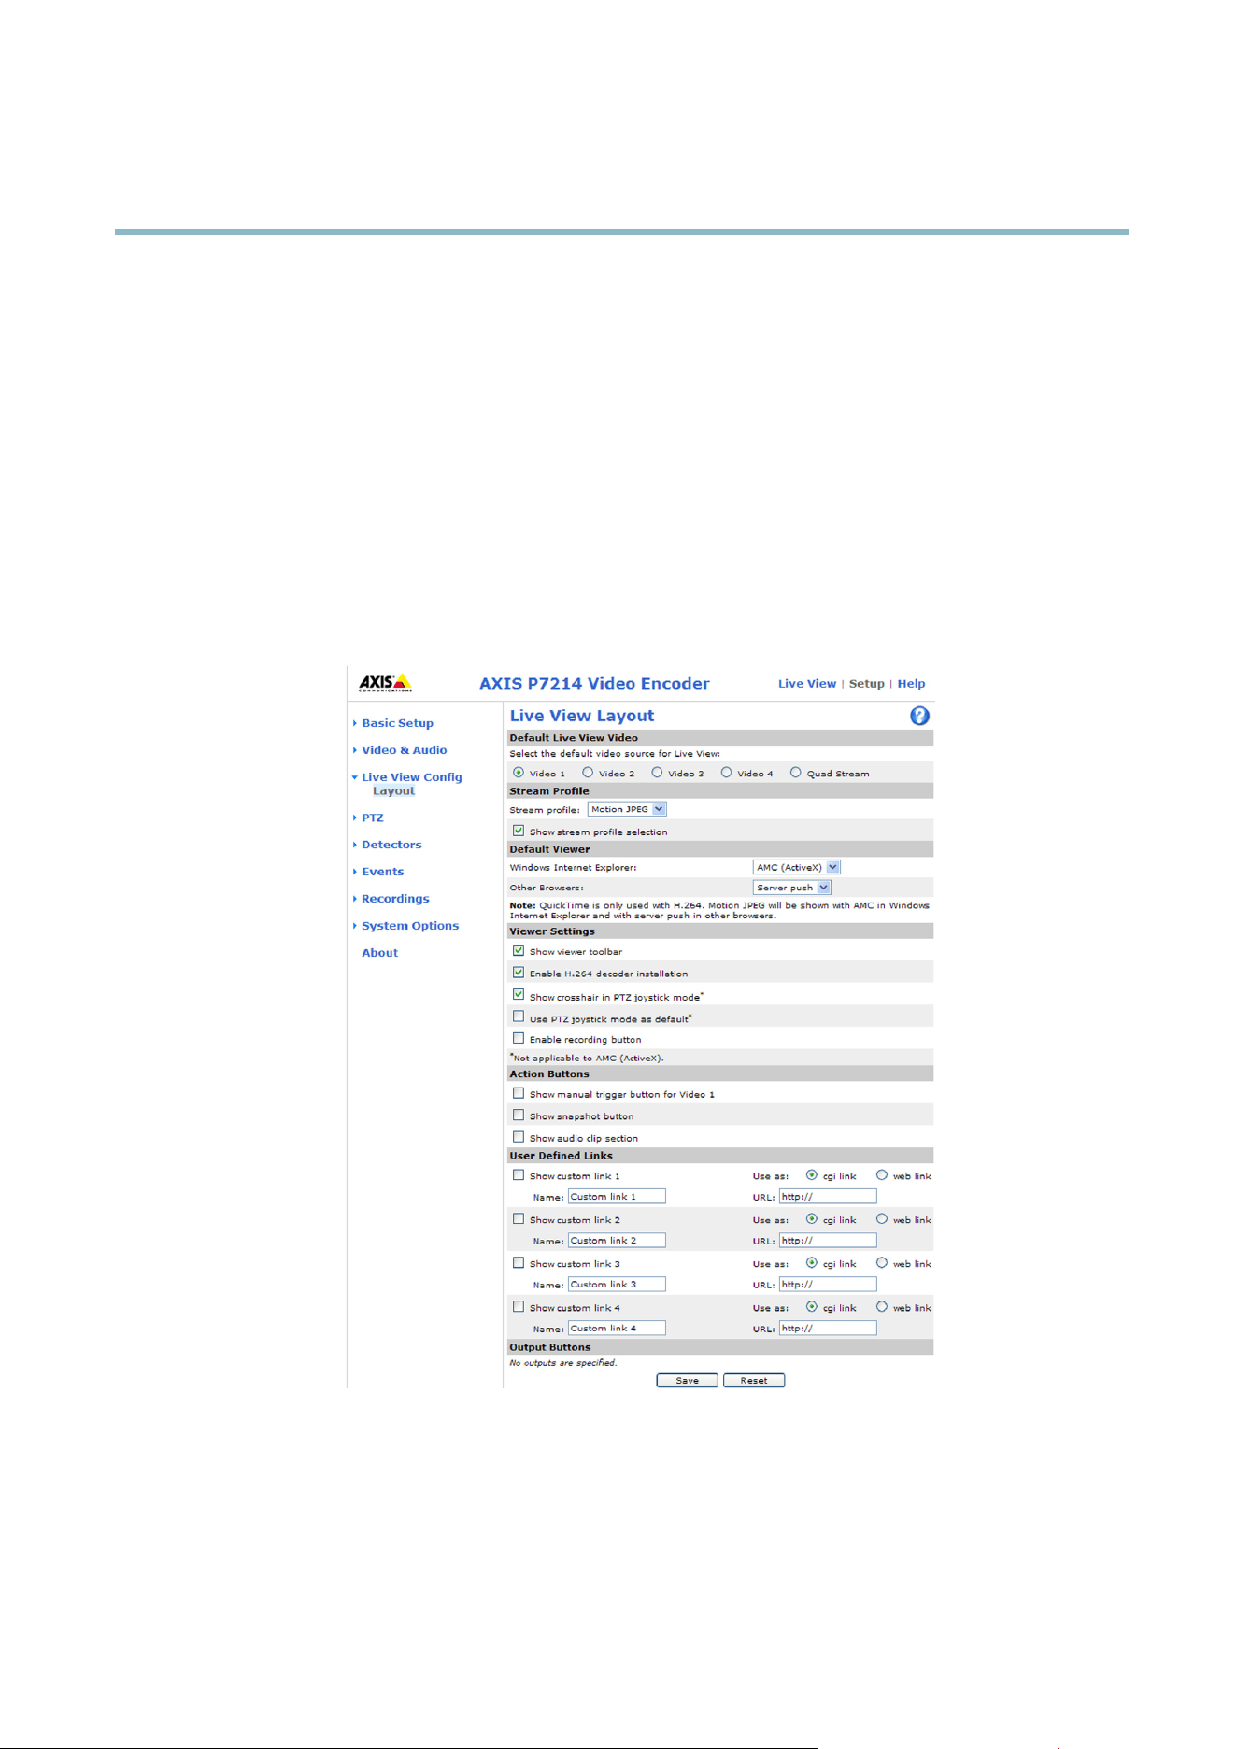
Task: Enable Show custom link 1 checkbox
Action: click(x=519, y=1175)
